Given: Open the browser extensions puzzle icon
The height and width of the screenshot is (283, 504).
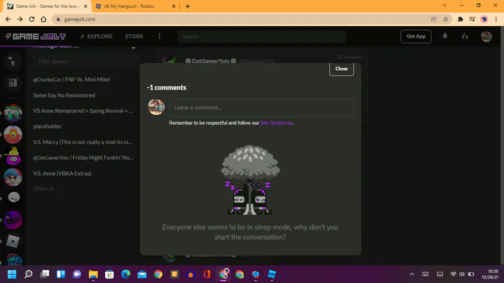Looking at the screenshot, I should (460, 19).
